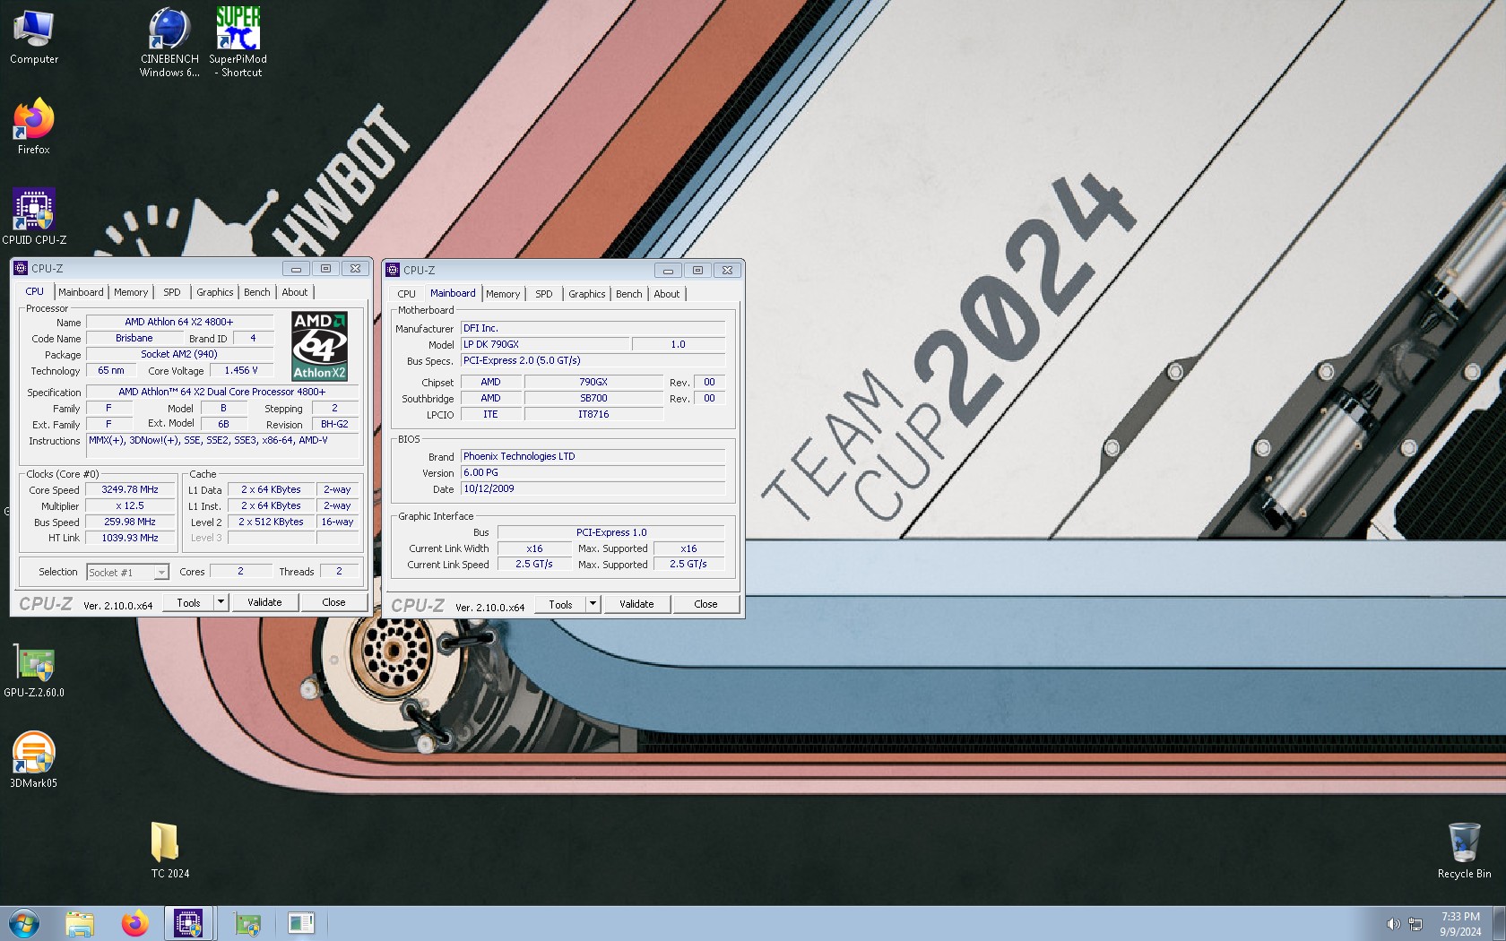
Task: Click the Southbridge value SB700
Action: click(593, 398)
